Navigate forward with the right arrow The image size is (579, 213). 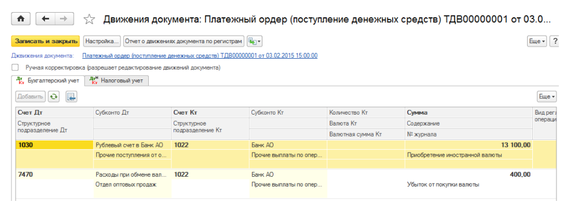(x=64, y=19)
